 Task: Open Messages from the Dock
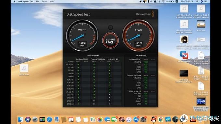(107, 119)
